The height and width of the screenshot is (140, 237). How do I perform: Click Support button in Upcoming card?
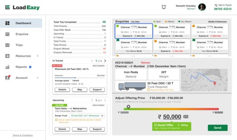tap(97, 129)
